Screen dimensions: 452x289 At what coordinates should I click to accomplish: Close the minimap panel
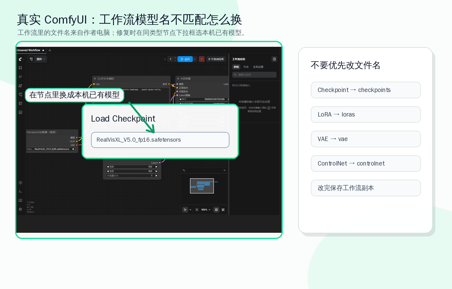[224, 170]
